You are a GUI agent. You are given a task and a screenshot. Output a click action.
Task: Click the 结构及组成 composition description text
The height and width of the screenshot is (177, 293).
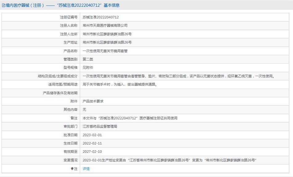pos(179,76)
